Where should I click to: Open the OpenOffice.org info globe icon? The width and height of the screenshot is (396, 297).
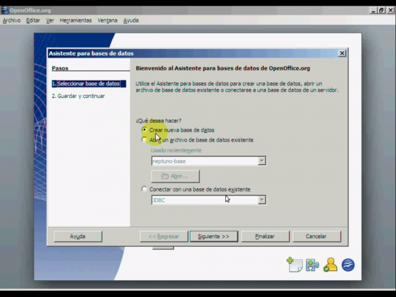(x=348, y=265)
